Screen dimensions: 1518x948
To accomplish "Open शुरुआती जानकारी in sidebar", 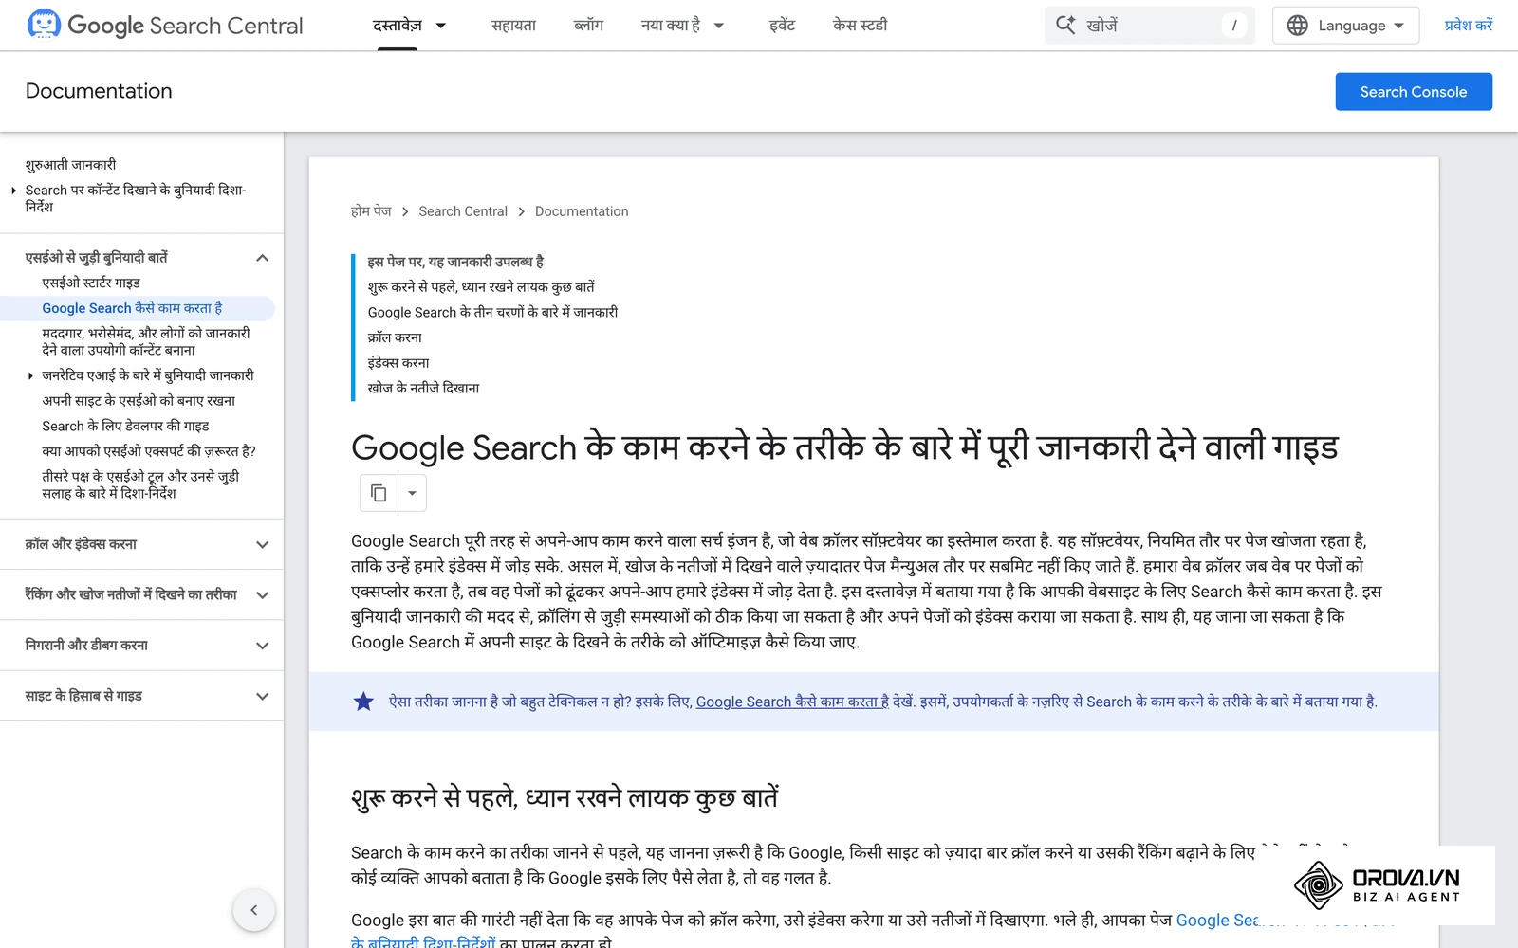I will (x=70, y=165).
